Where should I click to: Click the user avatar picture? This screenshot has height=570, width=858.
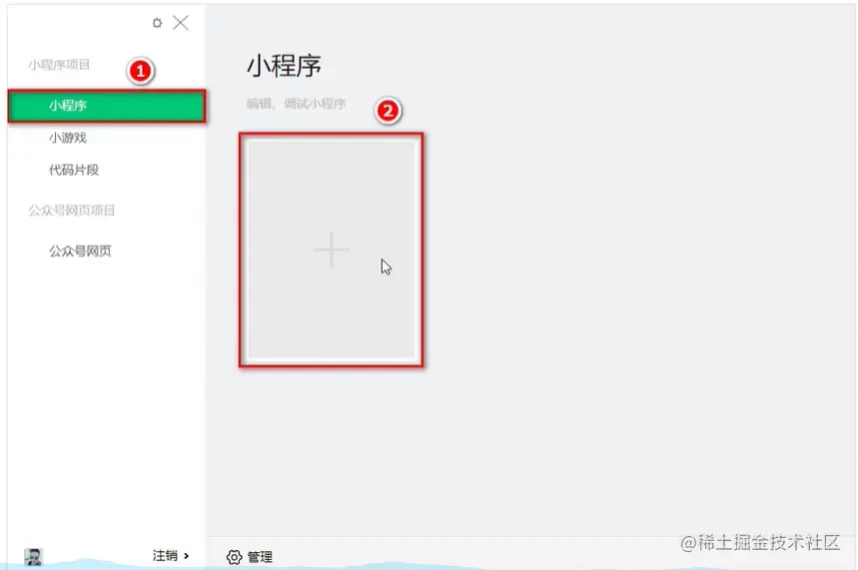tap(33, 556)
